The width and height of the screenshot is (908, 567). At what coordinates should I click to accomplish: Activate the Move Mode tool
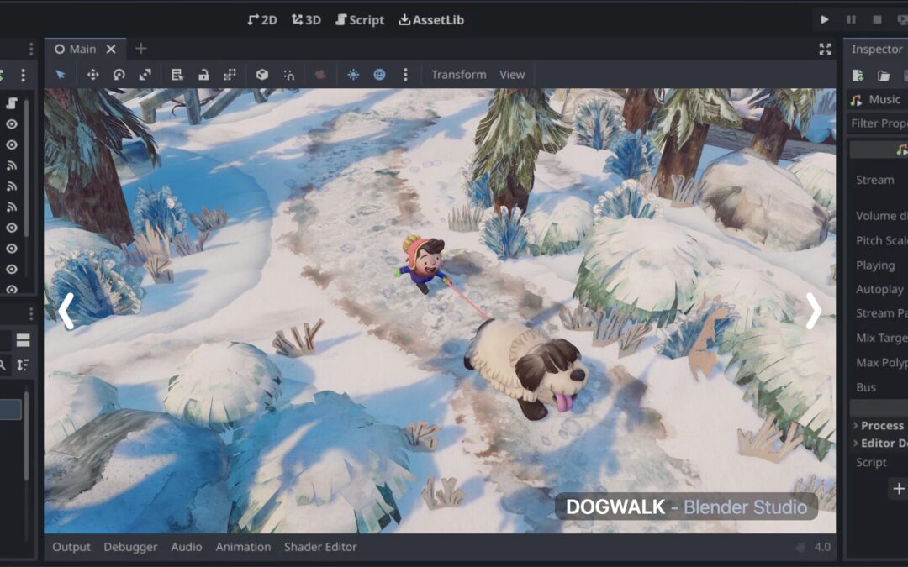(x=92, y=75)
